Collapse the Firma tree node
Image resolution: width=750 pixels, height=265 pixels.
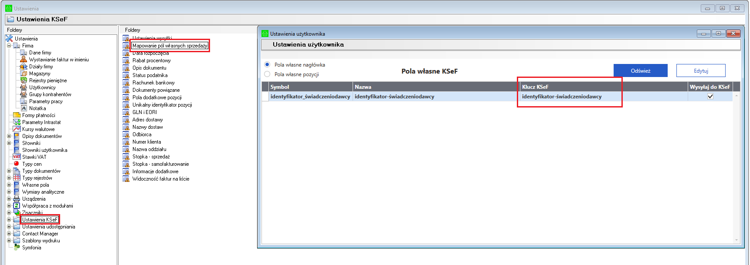pyautogui.click(x=9, y=46)
